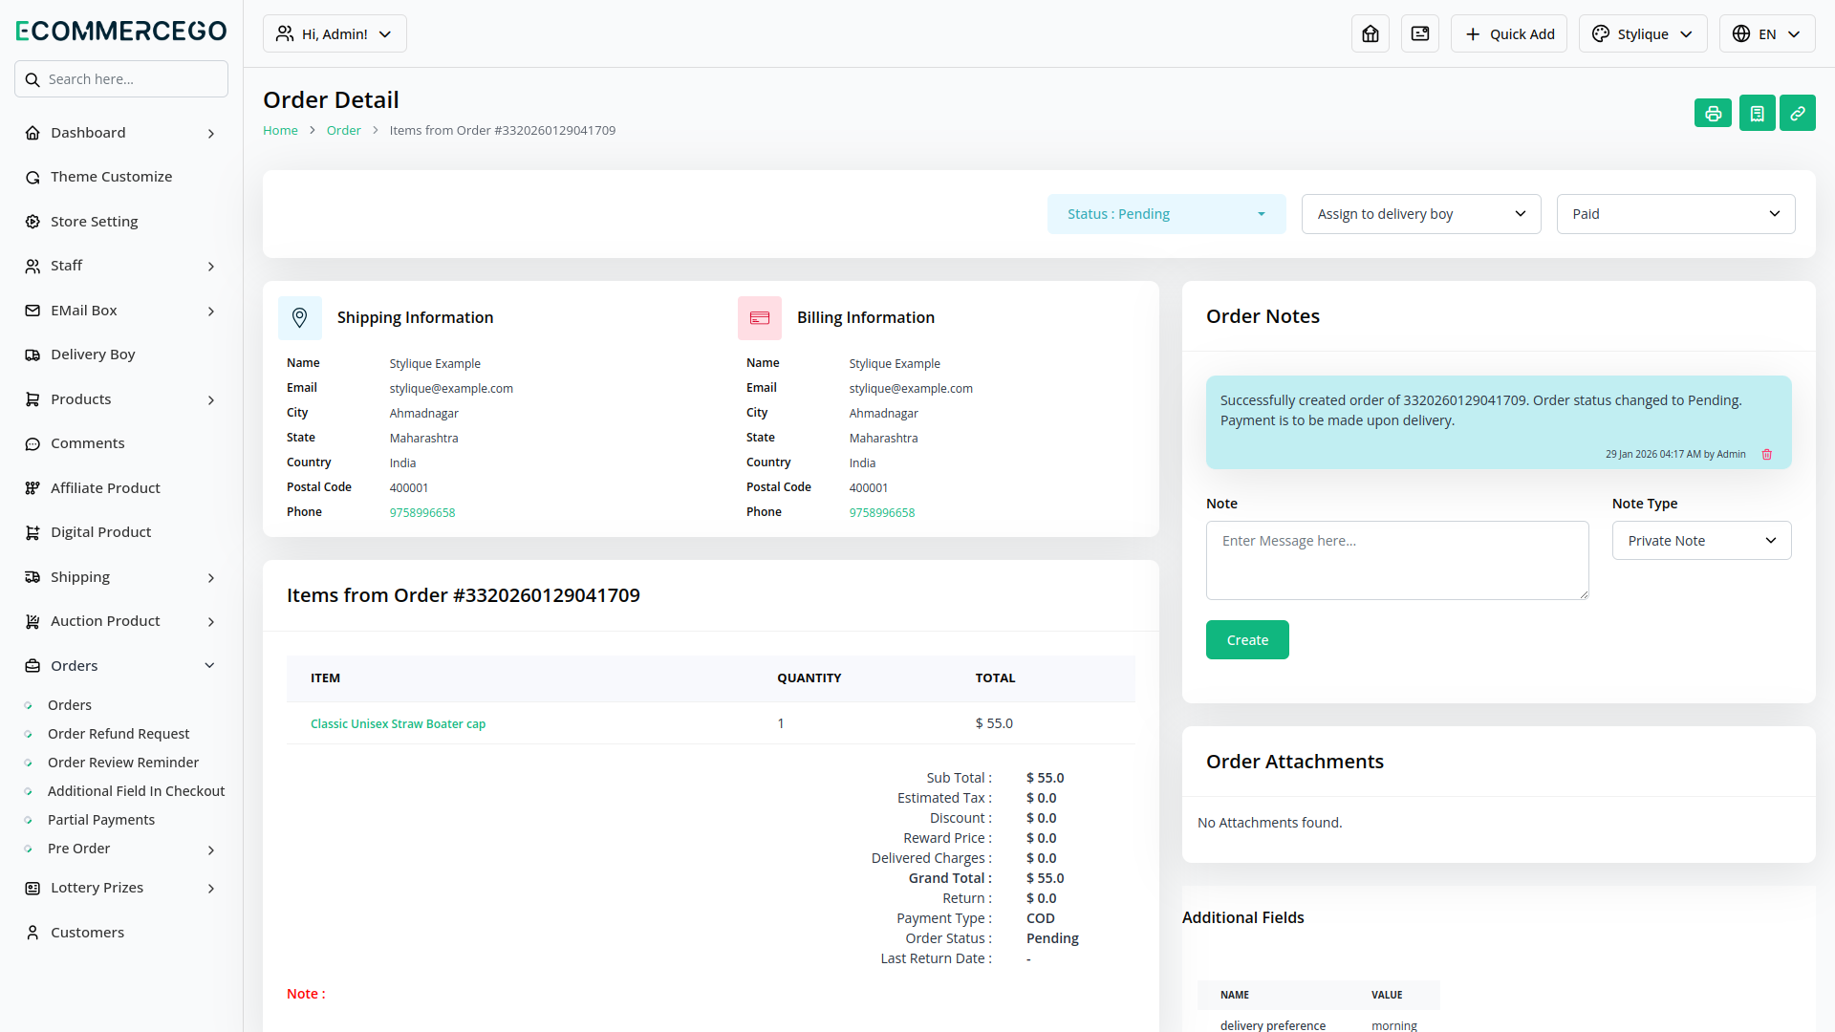Open Partial Payments menu item
The height and width of the screenshot is (1032, 1835).
[101, 820]
